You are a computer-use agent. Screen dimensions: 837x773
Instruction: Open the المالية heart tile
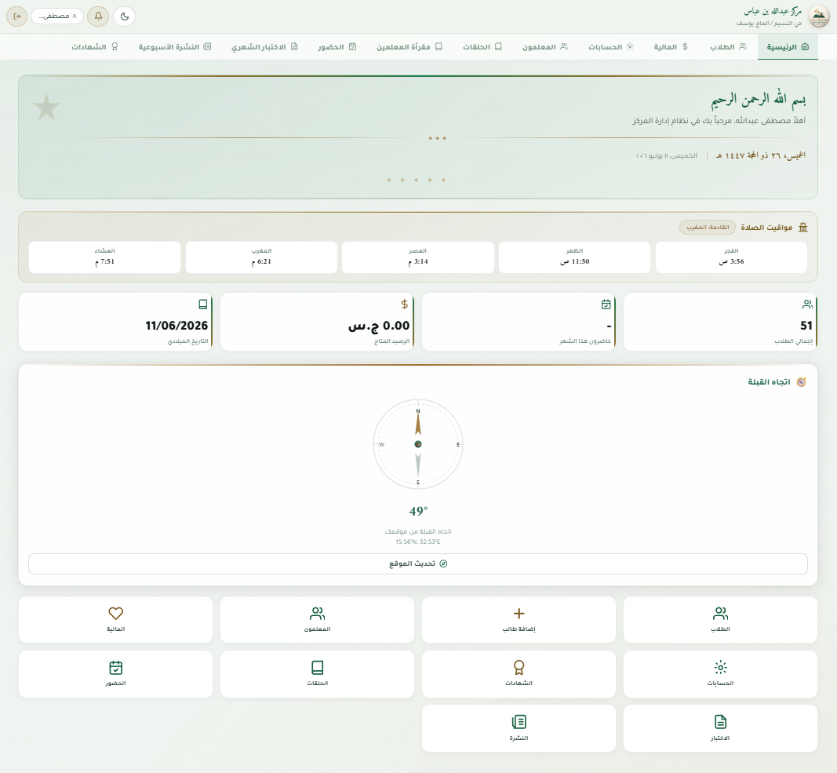tap(116, 620)
